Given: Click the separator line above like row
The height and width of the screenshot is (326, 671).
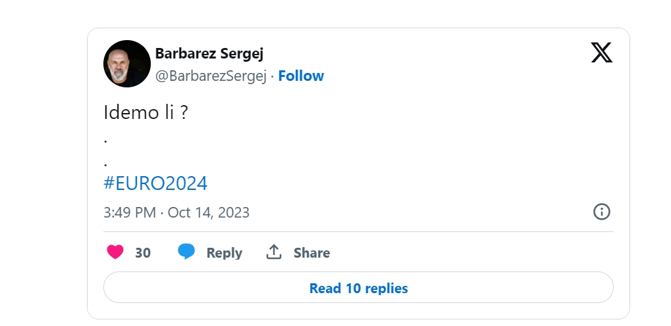Looking at the screenshot, I should [x=358, y=232].
